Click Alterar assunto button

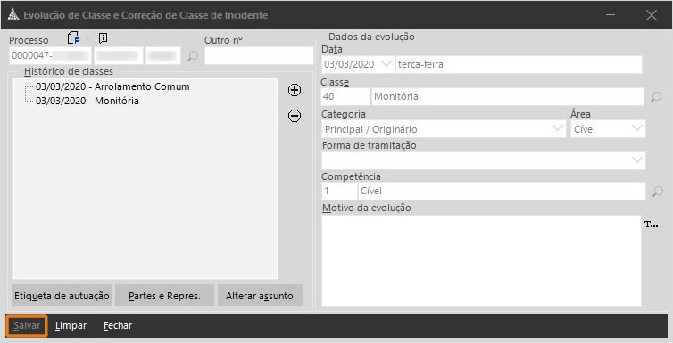pos(260,296)
